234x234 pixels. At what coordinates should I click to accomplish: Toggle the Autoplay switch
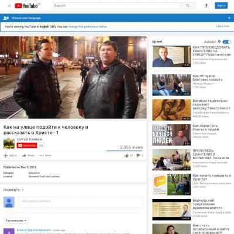(x=227, y=42)
